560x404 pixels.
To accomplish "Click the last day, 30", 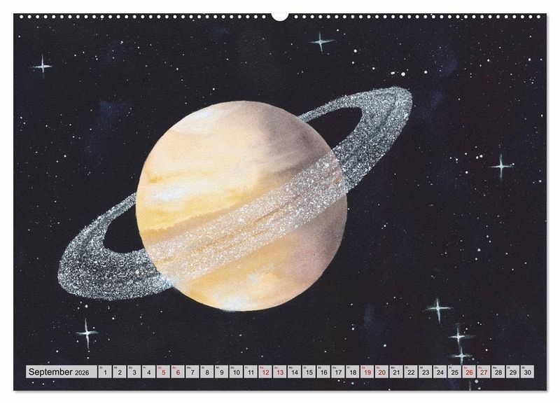I will pos(527,372).
